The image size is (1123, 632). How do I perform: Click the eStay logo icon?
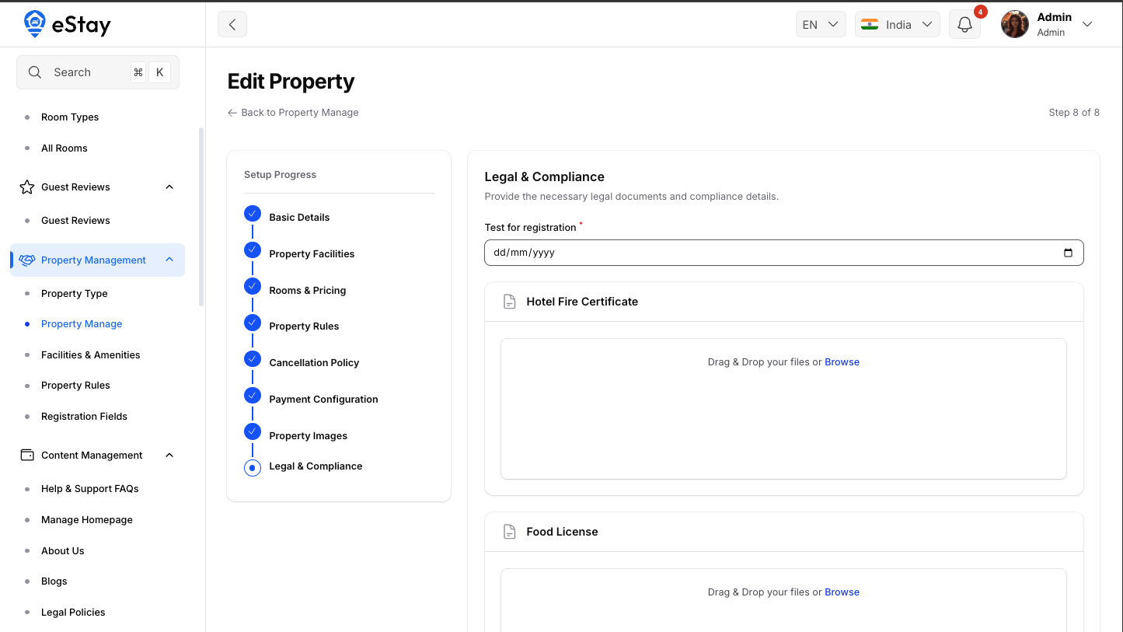click(35, 24)
